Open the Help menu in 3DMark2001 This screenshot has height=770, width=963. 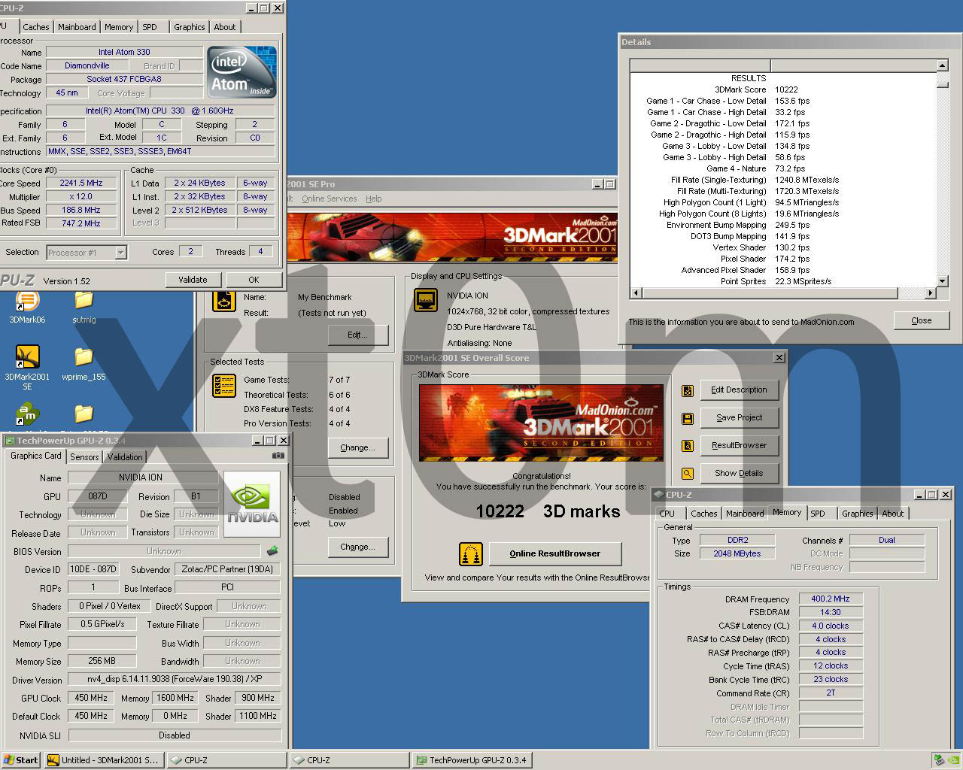(374, 199)
